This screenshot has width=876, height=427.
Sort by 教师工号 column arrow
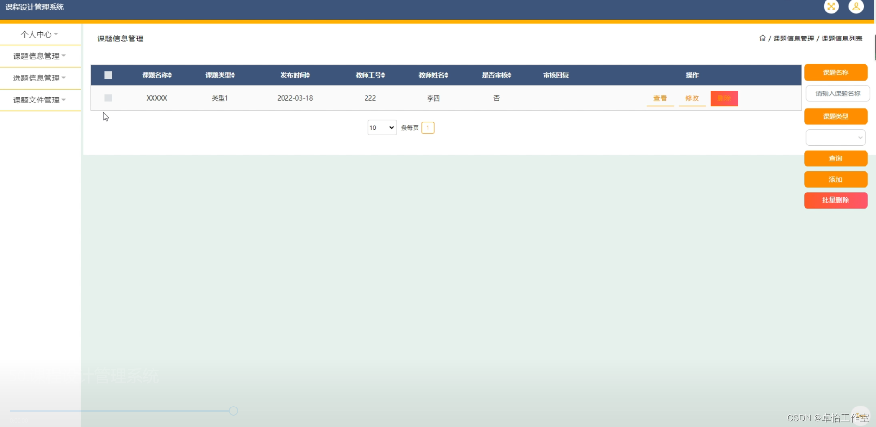coord(383,75)
